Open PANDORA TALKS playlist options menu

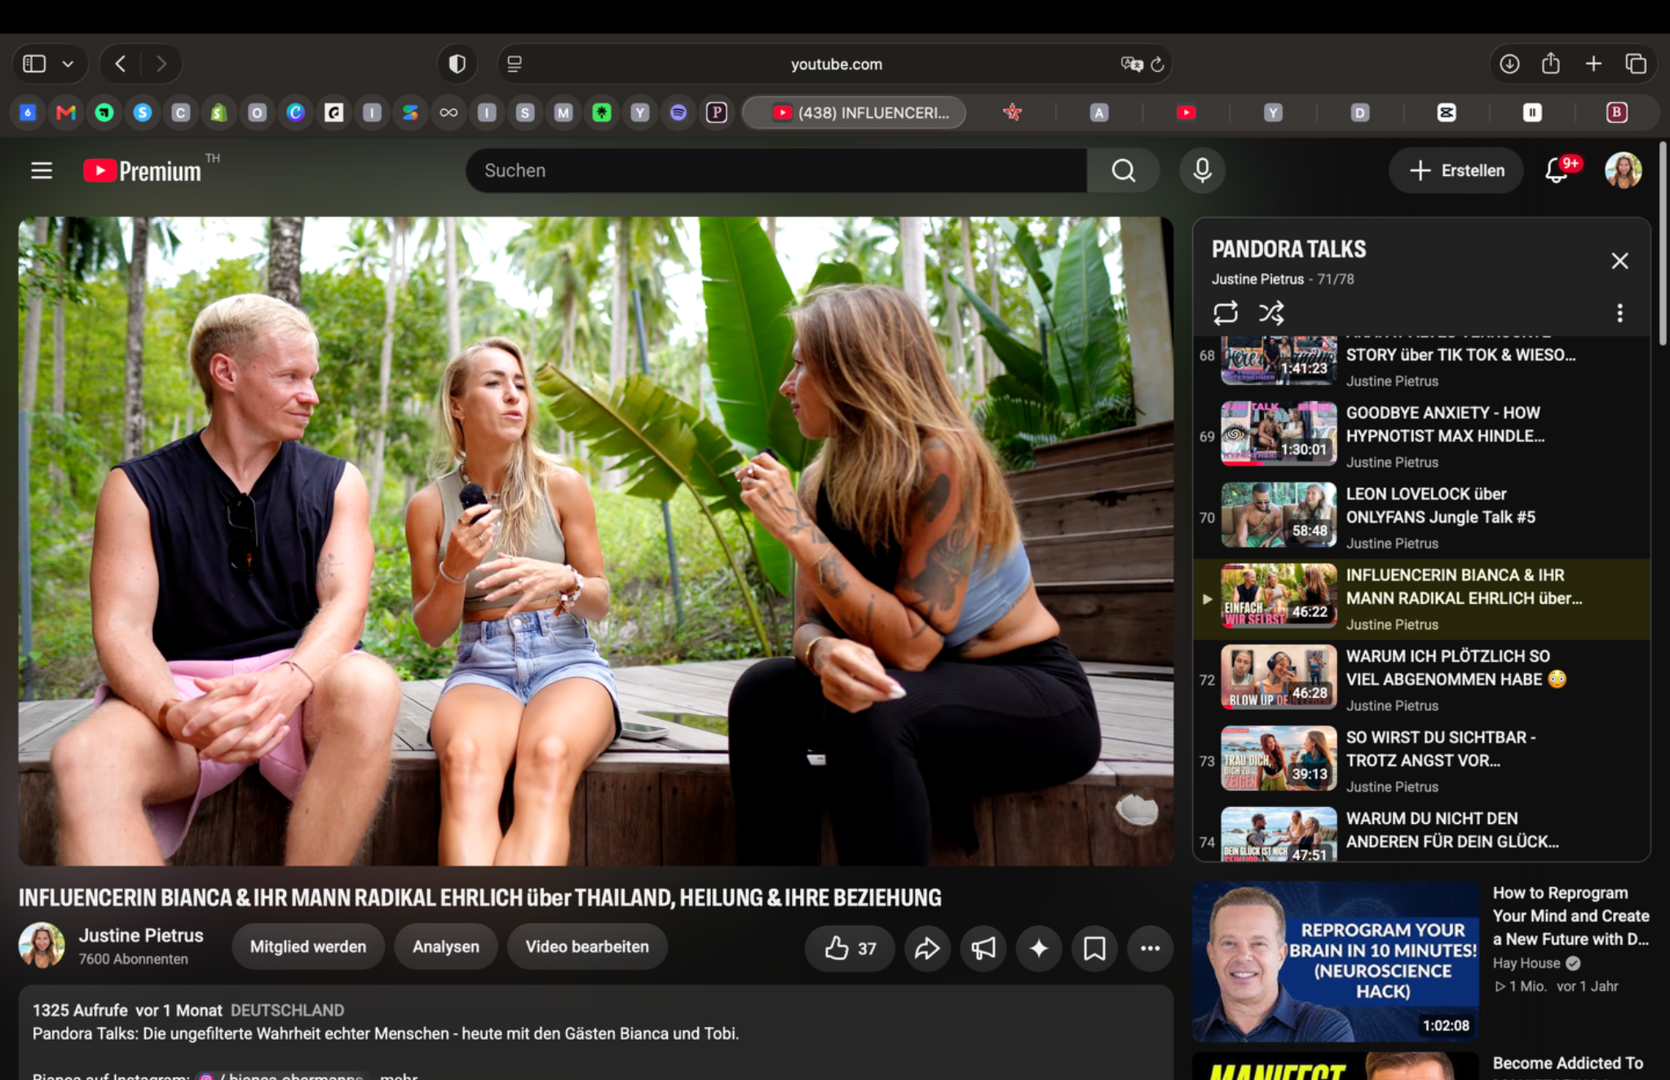click(1619, 313)
